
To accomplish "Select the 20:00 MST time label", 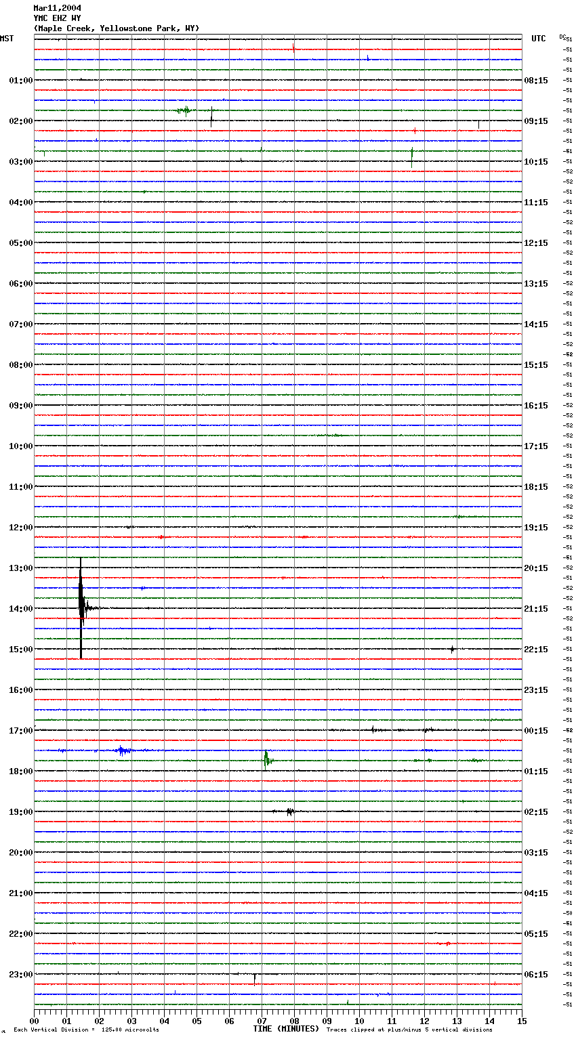I will [21, 853].
